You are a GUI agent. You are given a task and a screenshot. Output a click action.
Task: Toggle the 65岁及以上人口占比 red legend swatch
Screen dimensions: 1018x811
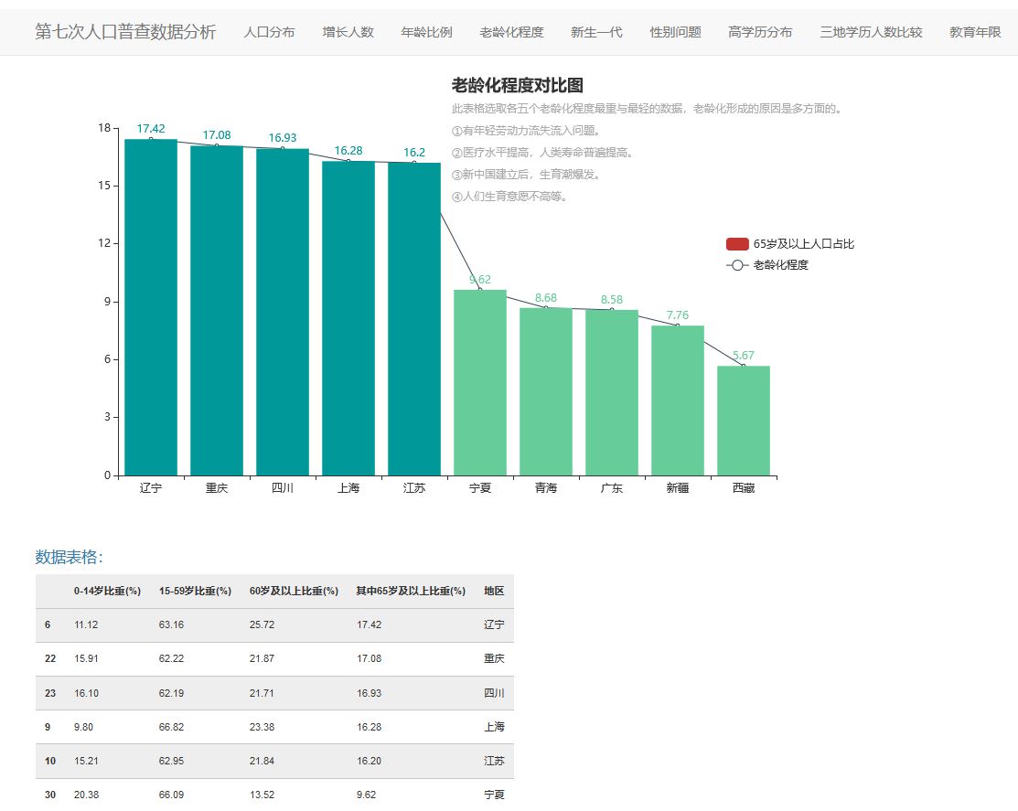(x=737, y=244)
